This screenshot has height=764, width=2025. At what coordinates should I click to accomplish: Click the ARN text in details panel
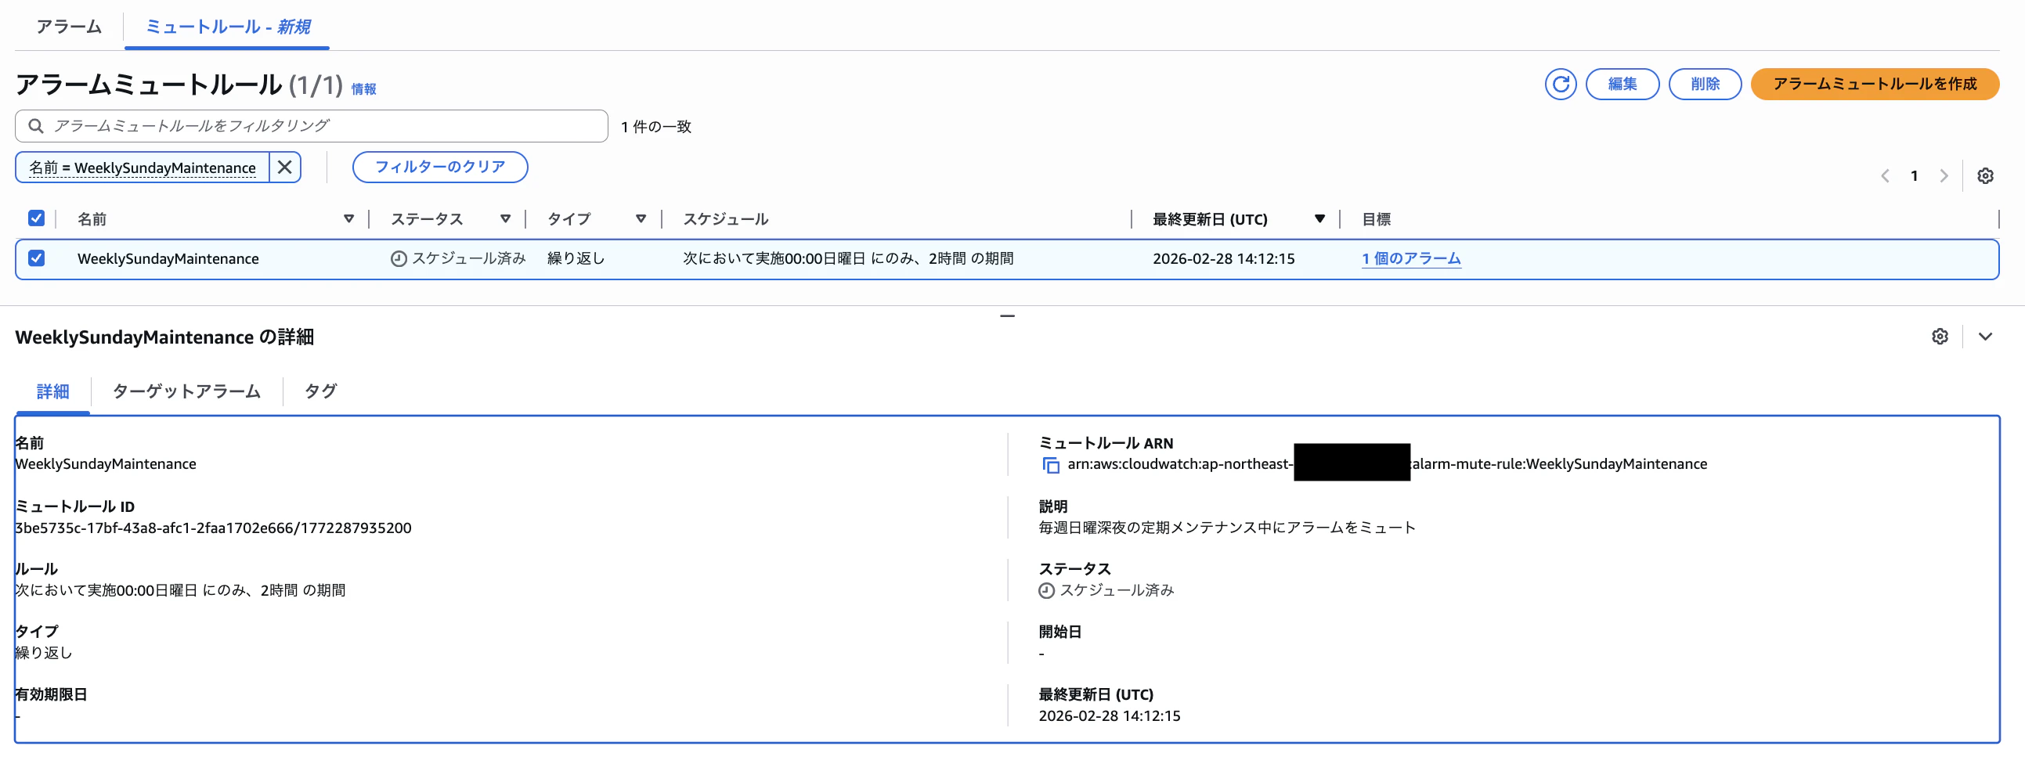click(x=1387, y=464)
